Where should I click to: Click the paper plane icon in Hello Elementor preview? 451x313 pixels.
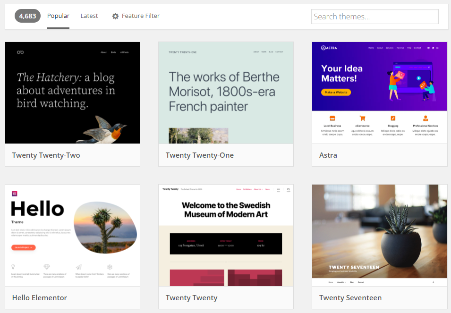[78, 267]
